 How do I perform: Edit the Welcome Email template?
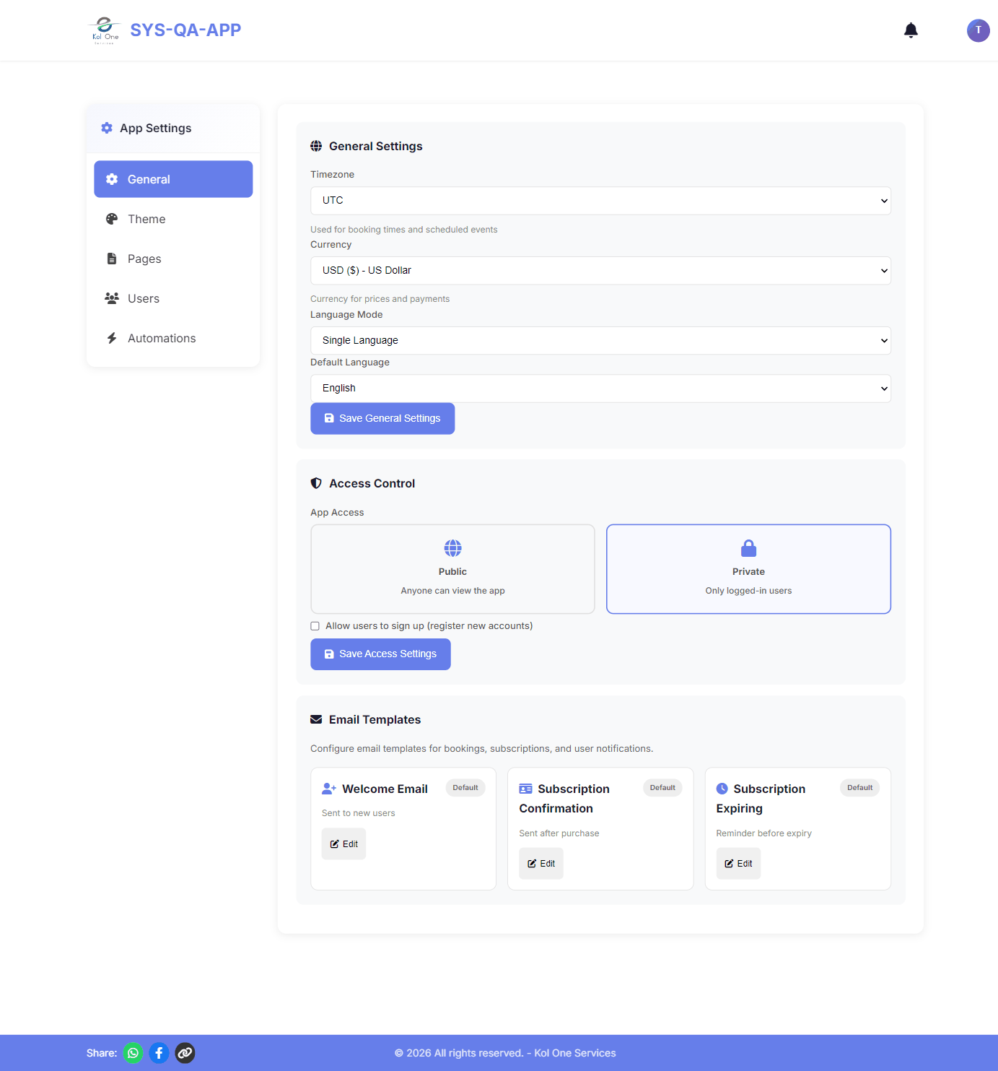343,844
